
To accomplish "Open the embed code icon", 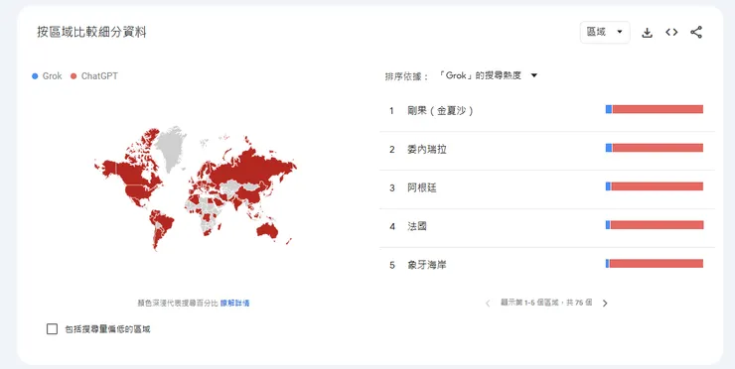I will tap(671, 33).
